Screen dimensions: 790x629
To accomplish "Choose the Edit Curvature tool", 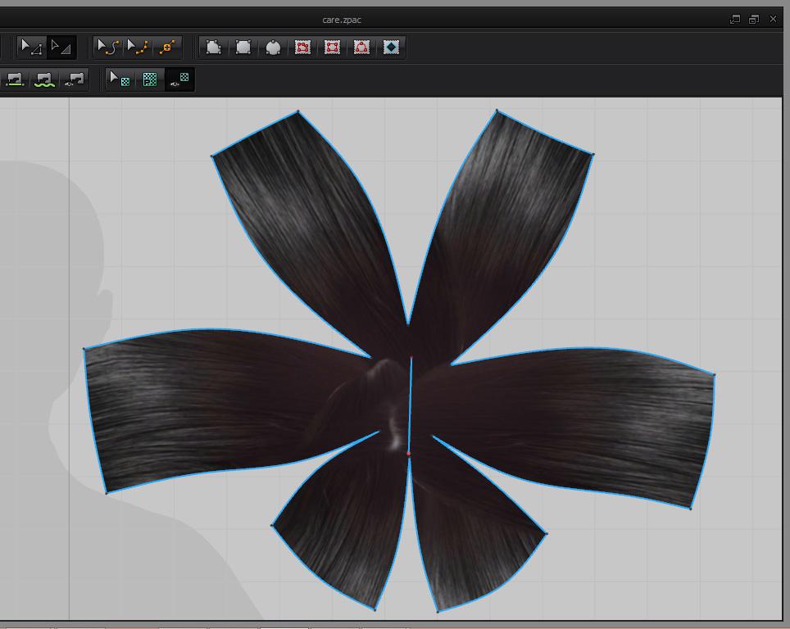I will coord(108,48).
